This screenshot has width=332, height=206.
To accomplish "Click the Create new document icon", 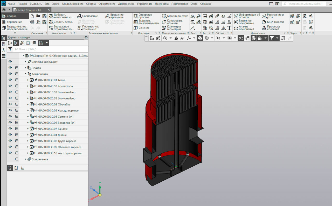I will coord(32,16).
